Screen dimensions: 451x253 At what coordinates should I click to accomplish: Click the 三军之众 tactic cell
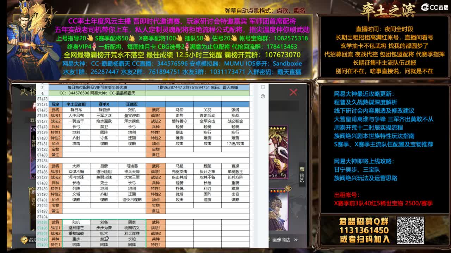point(104,116)
